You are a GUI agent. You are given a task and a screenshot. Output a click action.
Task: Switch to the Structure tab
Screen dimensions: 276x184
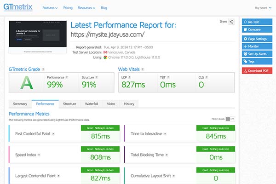pyautogui.click(x=69, y=104)
